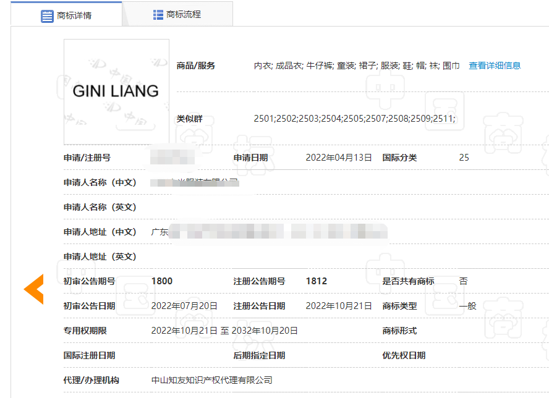Select the 商标详情 tab label

tap(74, 15)
